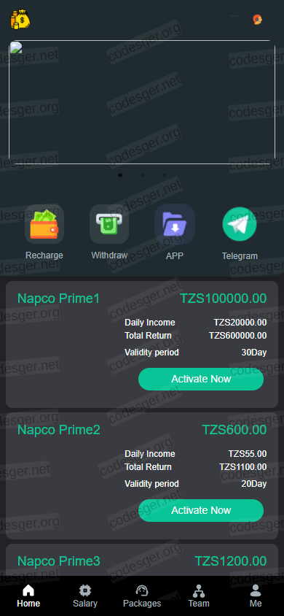Screen dimensions: 284x616
Task: Go to the Home tab
Action: 28,596
